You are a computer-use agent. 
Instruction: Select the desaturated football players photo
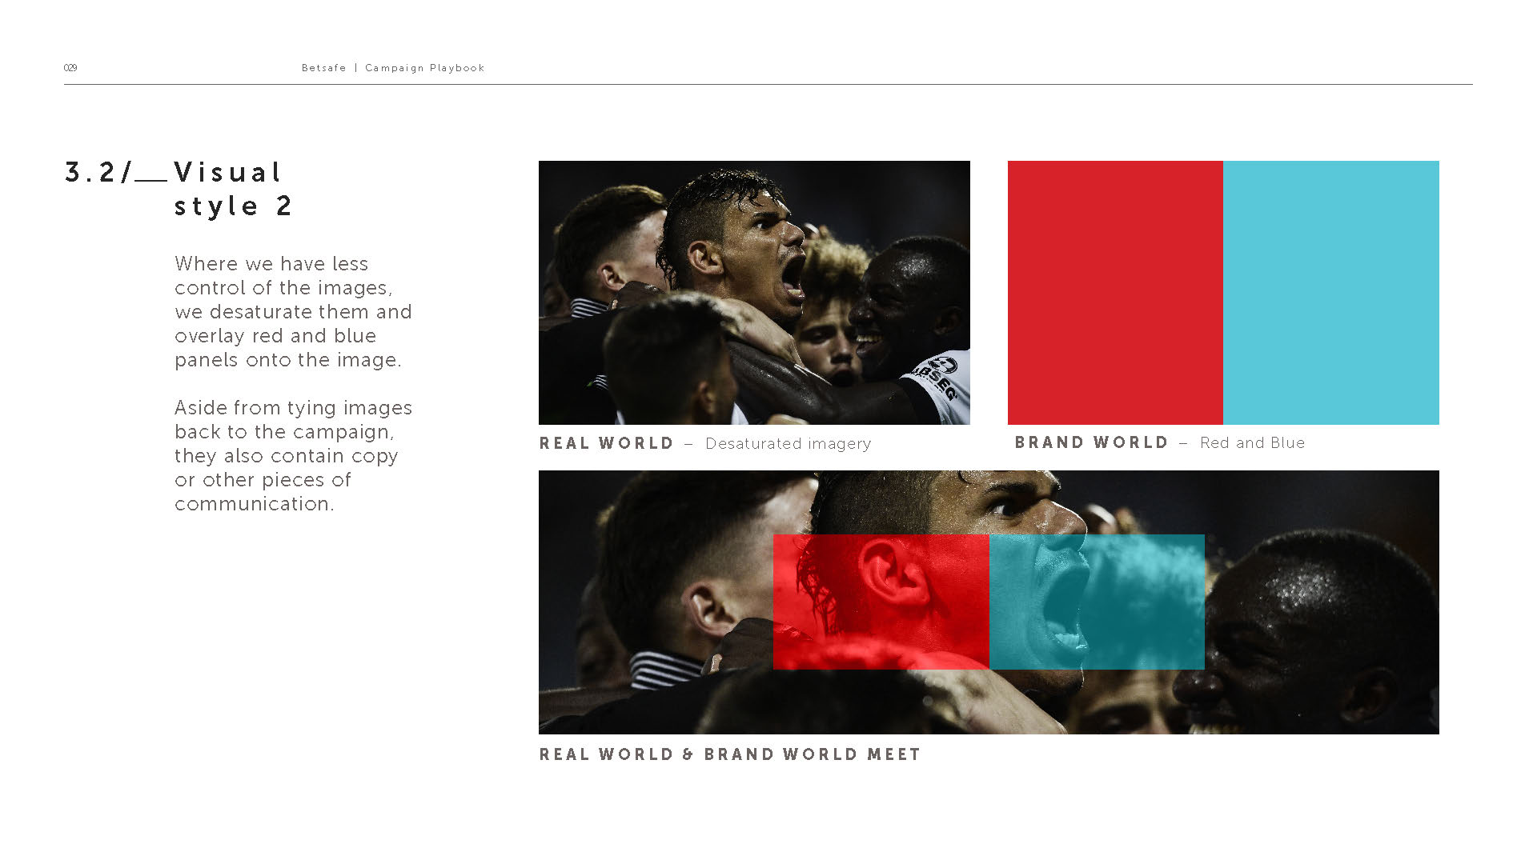(754, 293)
